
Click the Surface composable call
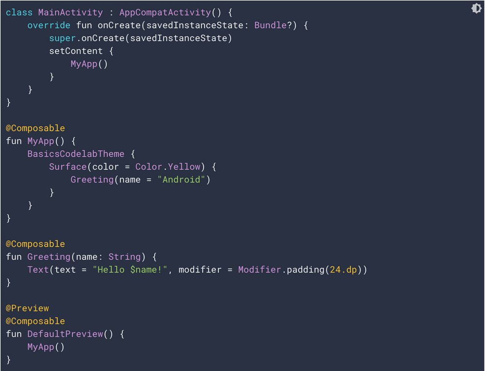click(68, 167)
